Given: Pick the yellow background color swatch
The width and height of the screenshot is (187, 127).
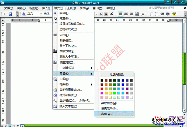Looking at the screenshot, I should 110,93.
